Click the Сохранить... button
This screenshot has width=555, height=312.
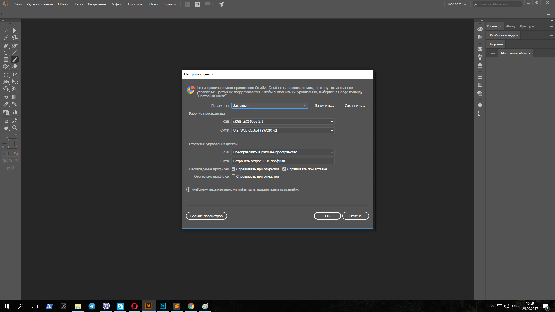click(355, 106)
